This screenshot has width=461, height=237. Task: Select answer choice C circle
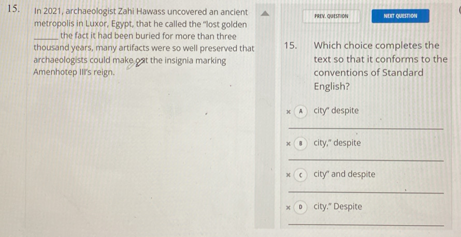click(301, 174)
